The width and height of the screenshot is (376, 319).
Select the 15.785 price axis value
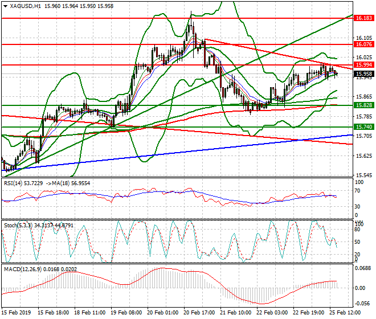(364, 117)
